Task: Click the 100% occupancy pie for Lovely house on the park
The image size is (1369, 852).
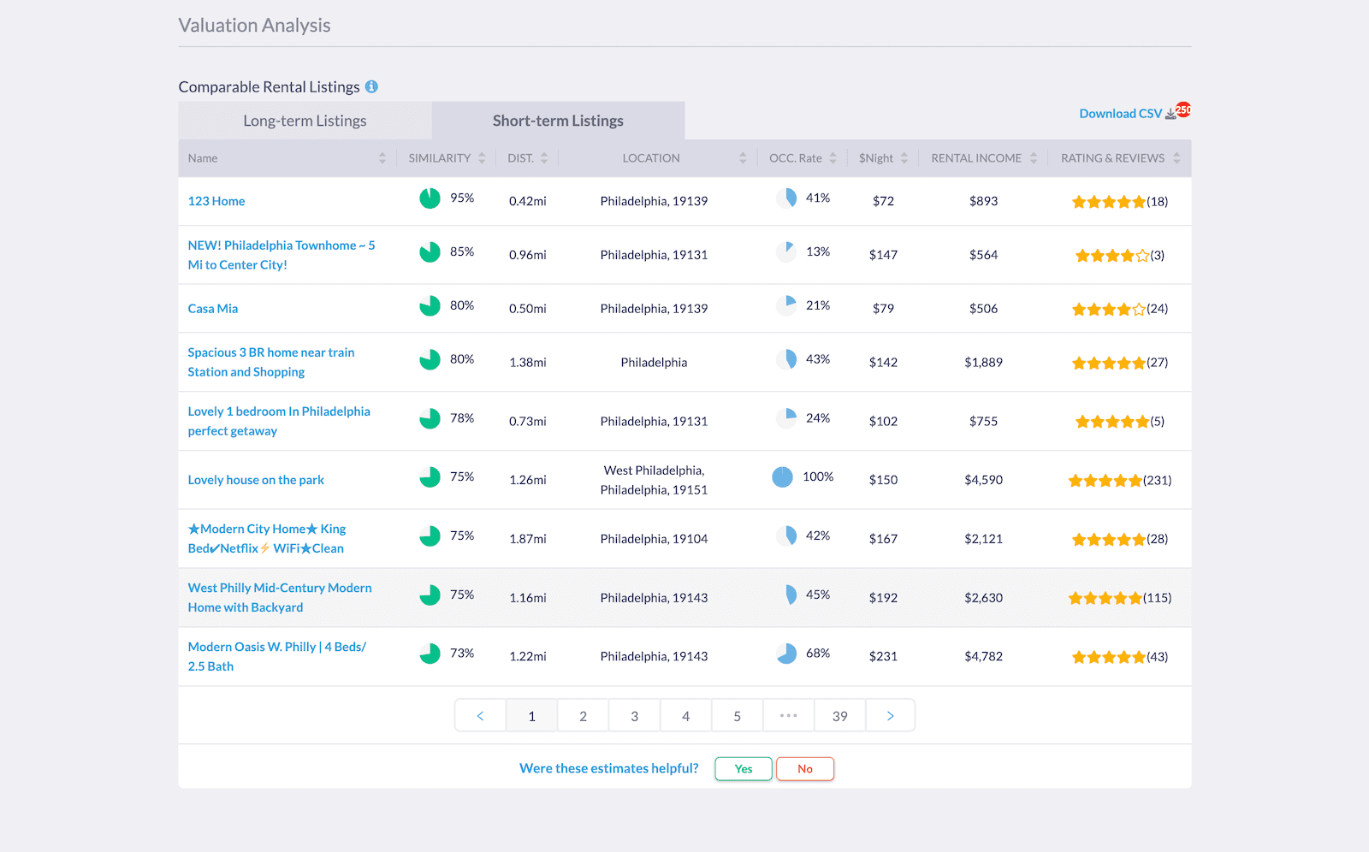Action: 781,477
